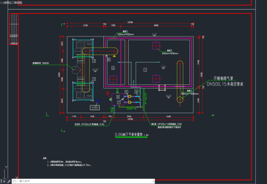Select the '5.00m下平面布置图' drawing title
This screenshot has width=267, height=184.
point(129,134)
